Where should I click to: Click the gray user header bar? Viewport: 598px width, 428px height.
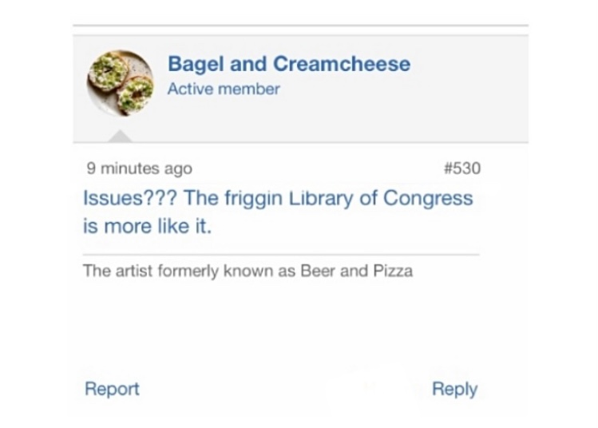pos(300,89)
